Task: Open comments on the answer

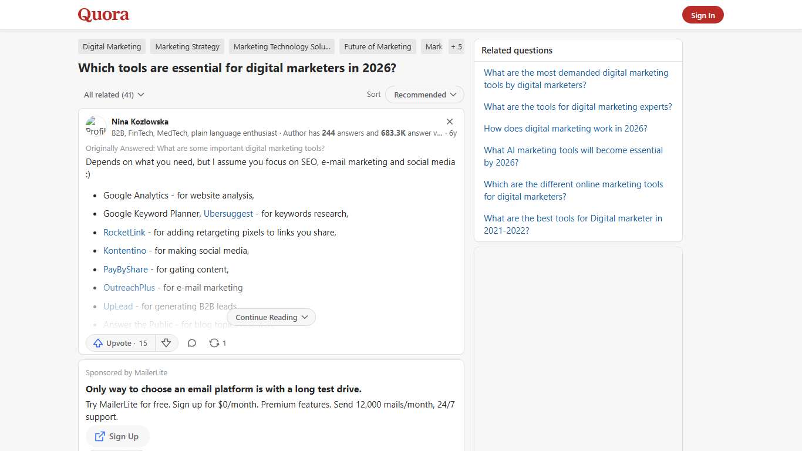Action: click(x=192, y=343)
